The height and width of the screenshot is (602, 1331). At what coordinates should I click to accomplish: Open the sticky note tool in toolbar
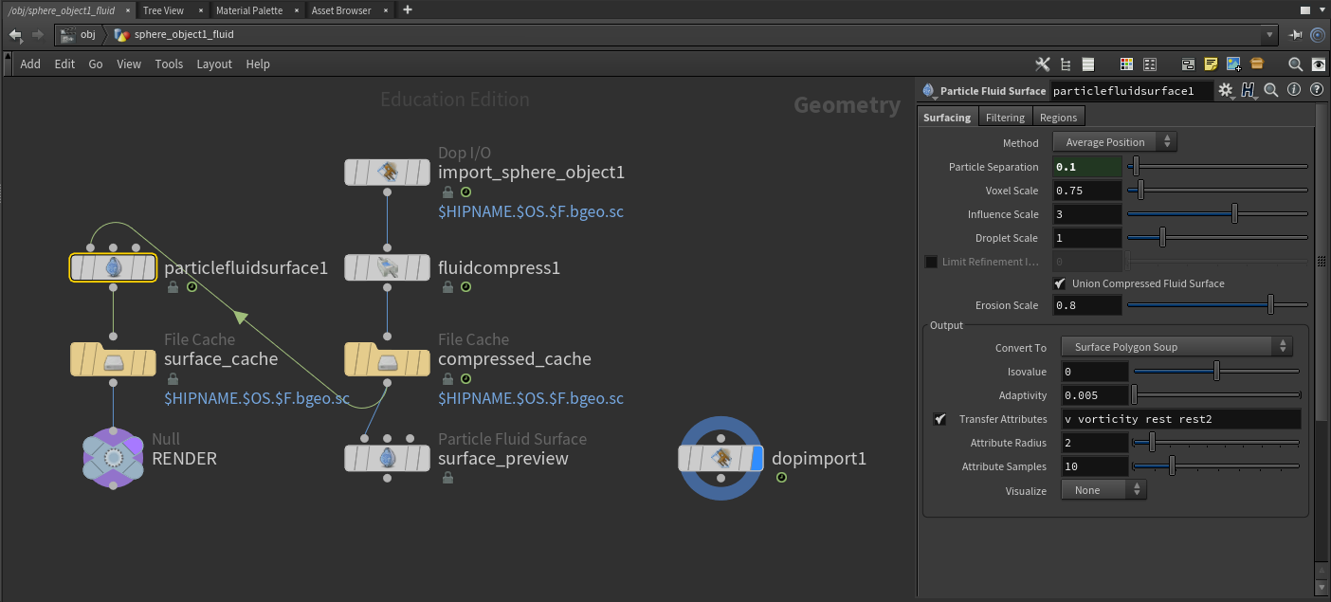(1211, 64)
